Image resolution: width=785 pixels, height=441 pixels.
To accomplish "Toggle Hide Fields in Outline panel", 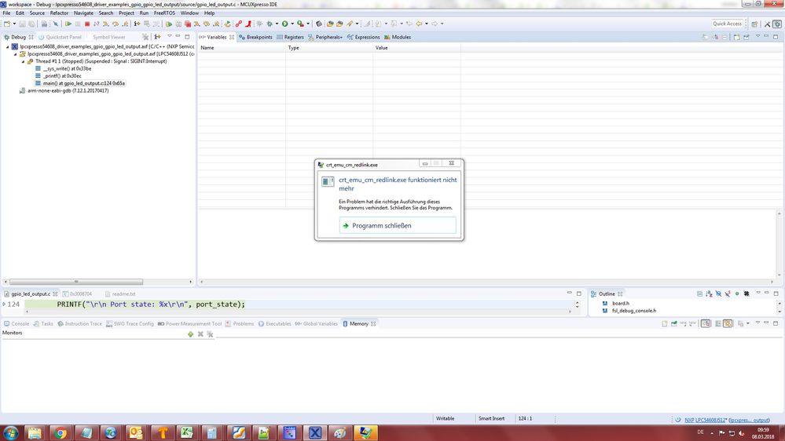I will pyautogui.click(x=718, y=294).
